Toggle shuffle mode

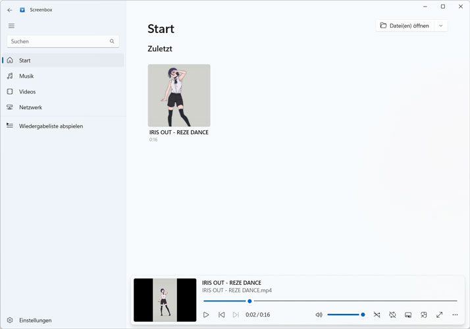(377, 315)
